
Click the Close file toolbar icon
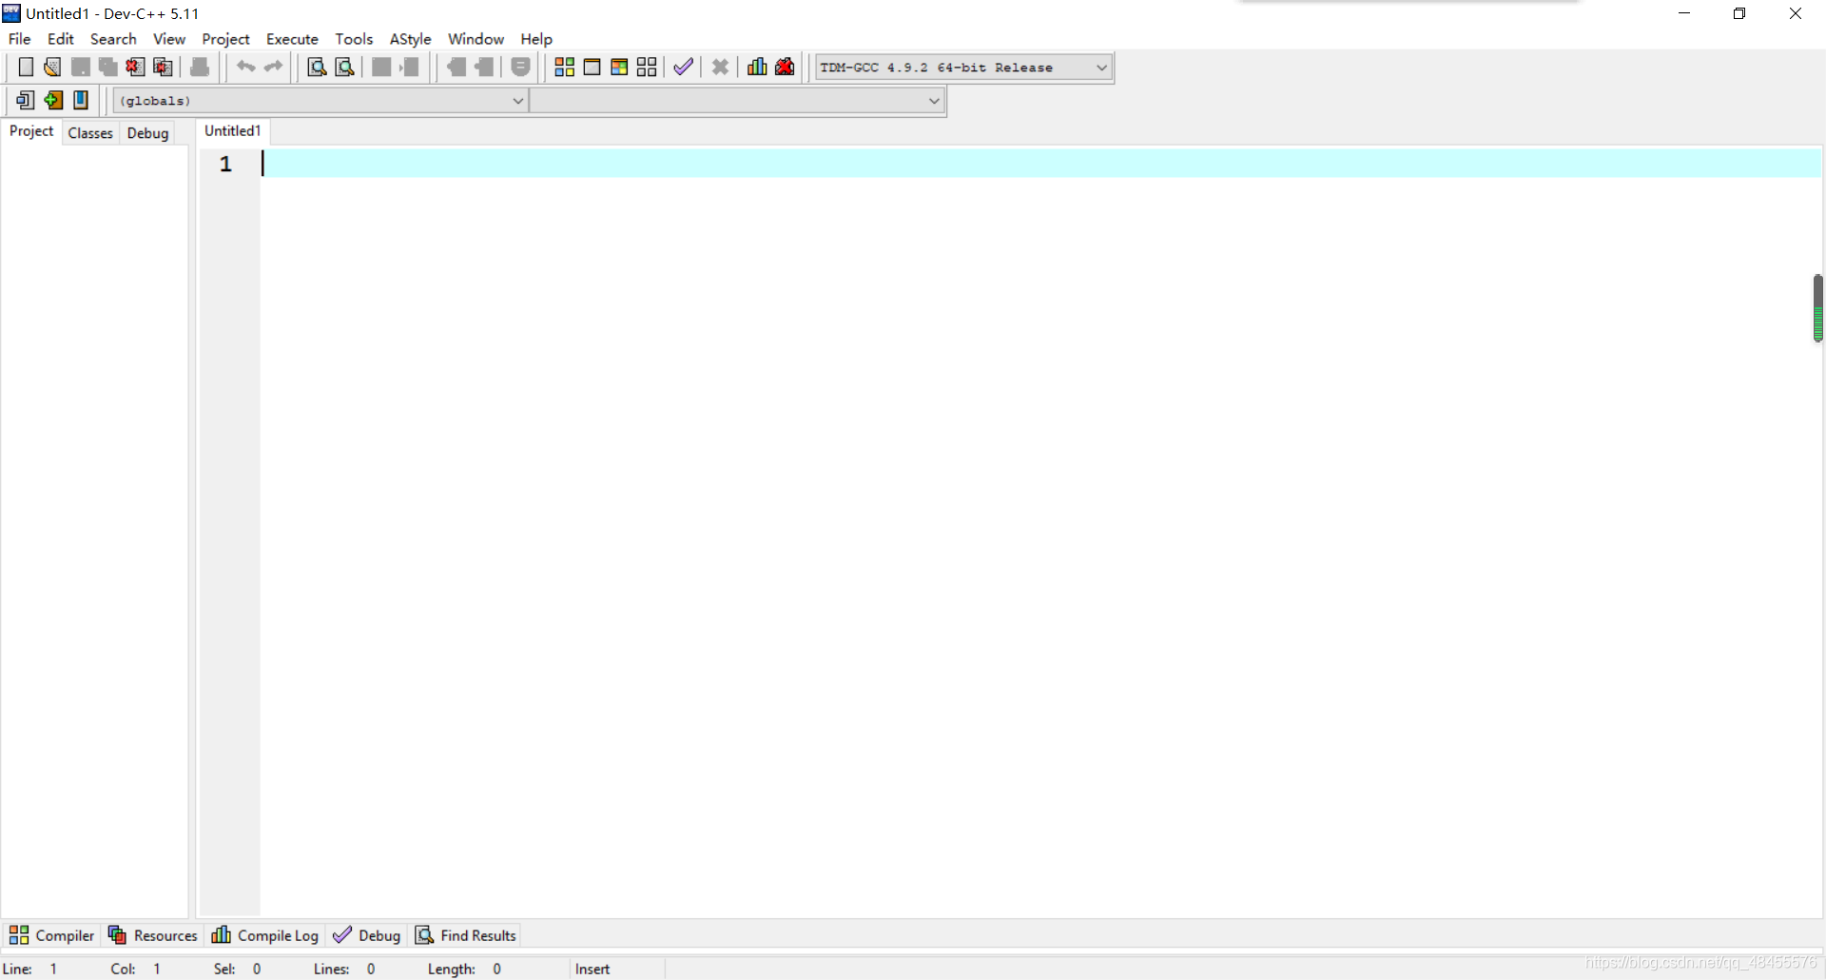[x=136, y=67]
